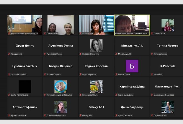The image size is (183, 124).
Task: Click muted microphone icon for Galaxy A31
Action: click(80, 115)
